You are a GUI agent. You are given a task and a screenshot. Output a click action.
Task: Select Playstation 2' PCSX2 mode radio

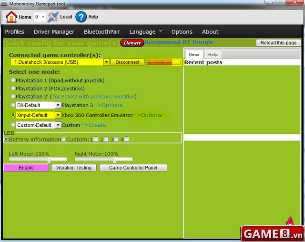(13, 96)
